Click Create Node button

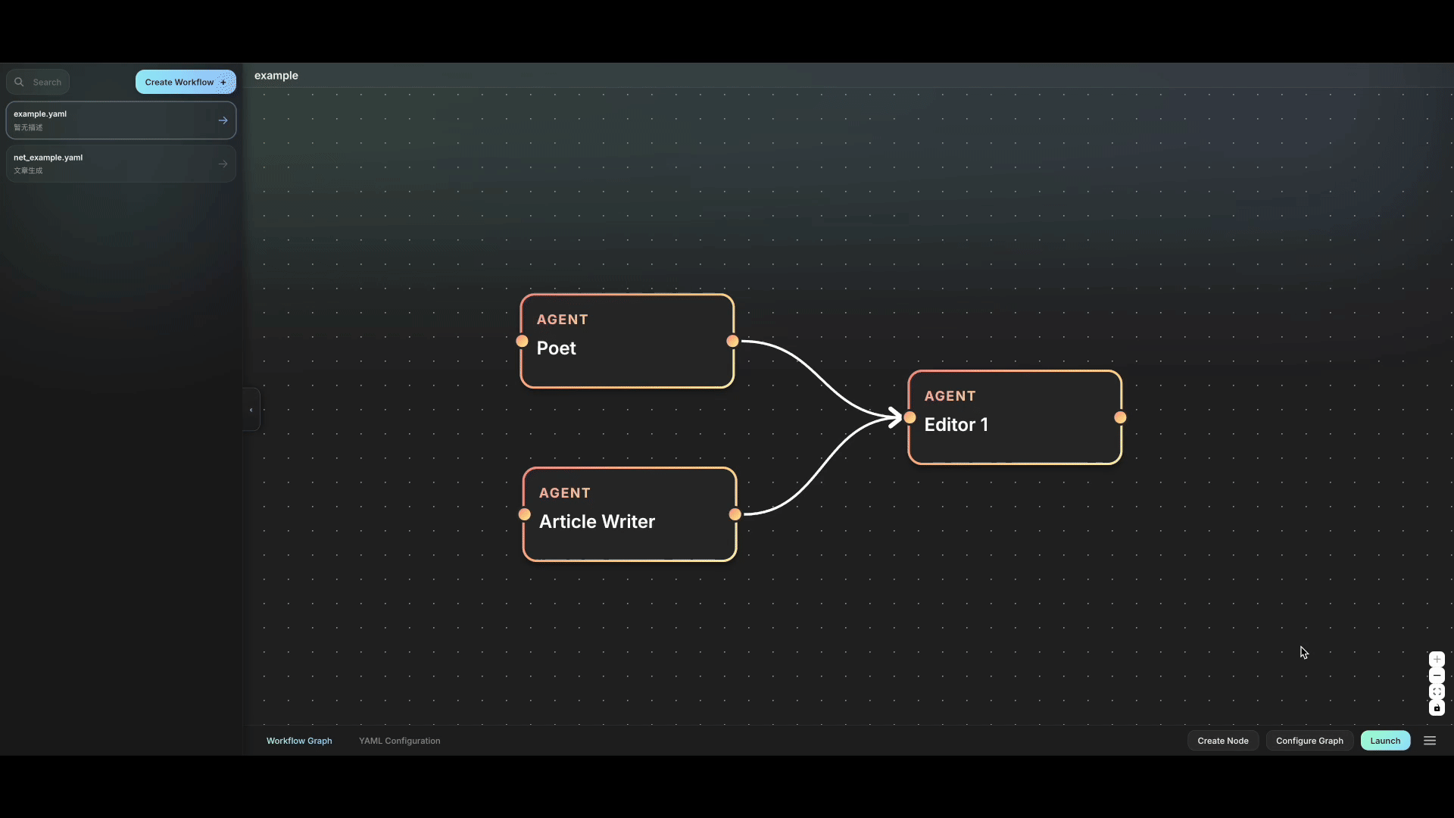click(1222, 741)
